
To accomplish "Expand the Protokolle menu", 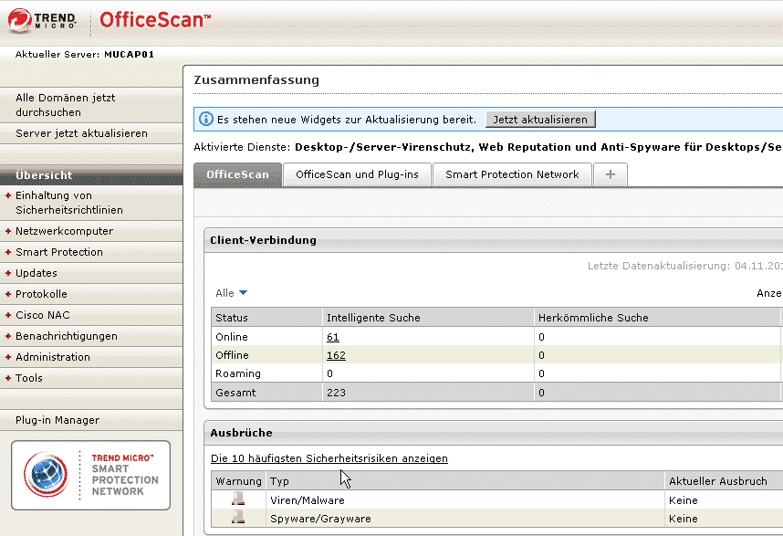I will pyautogui.click(x=8, y=294).
